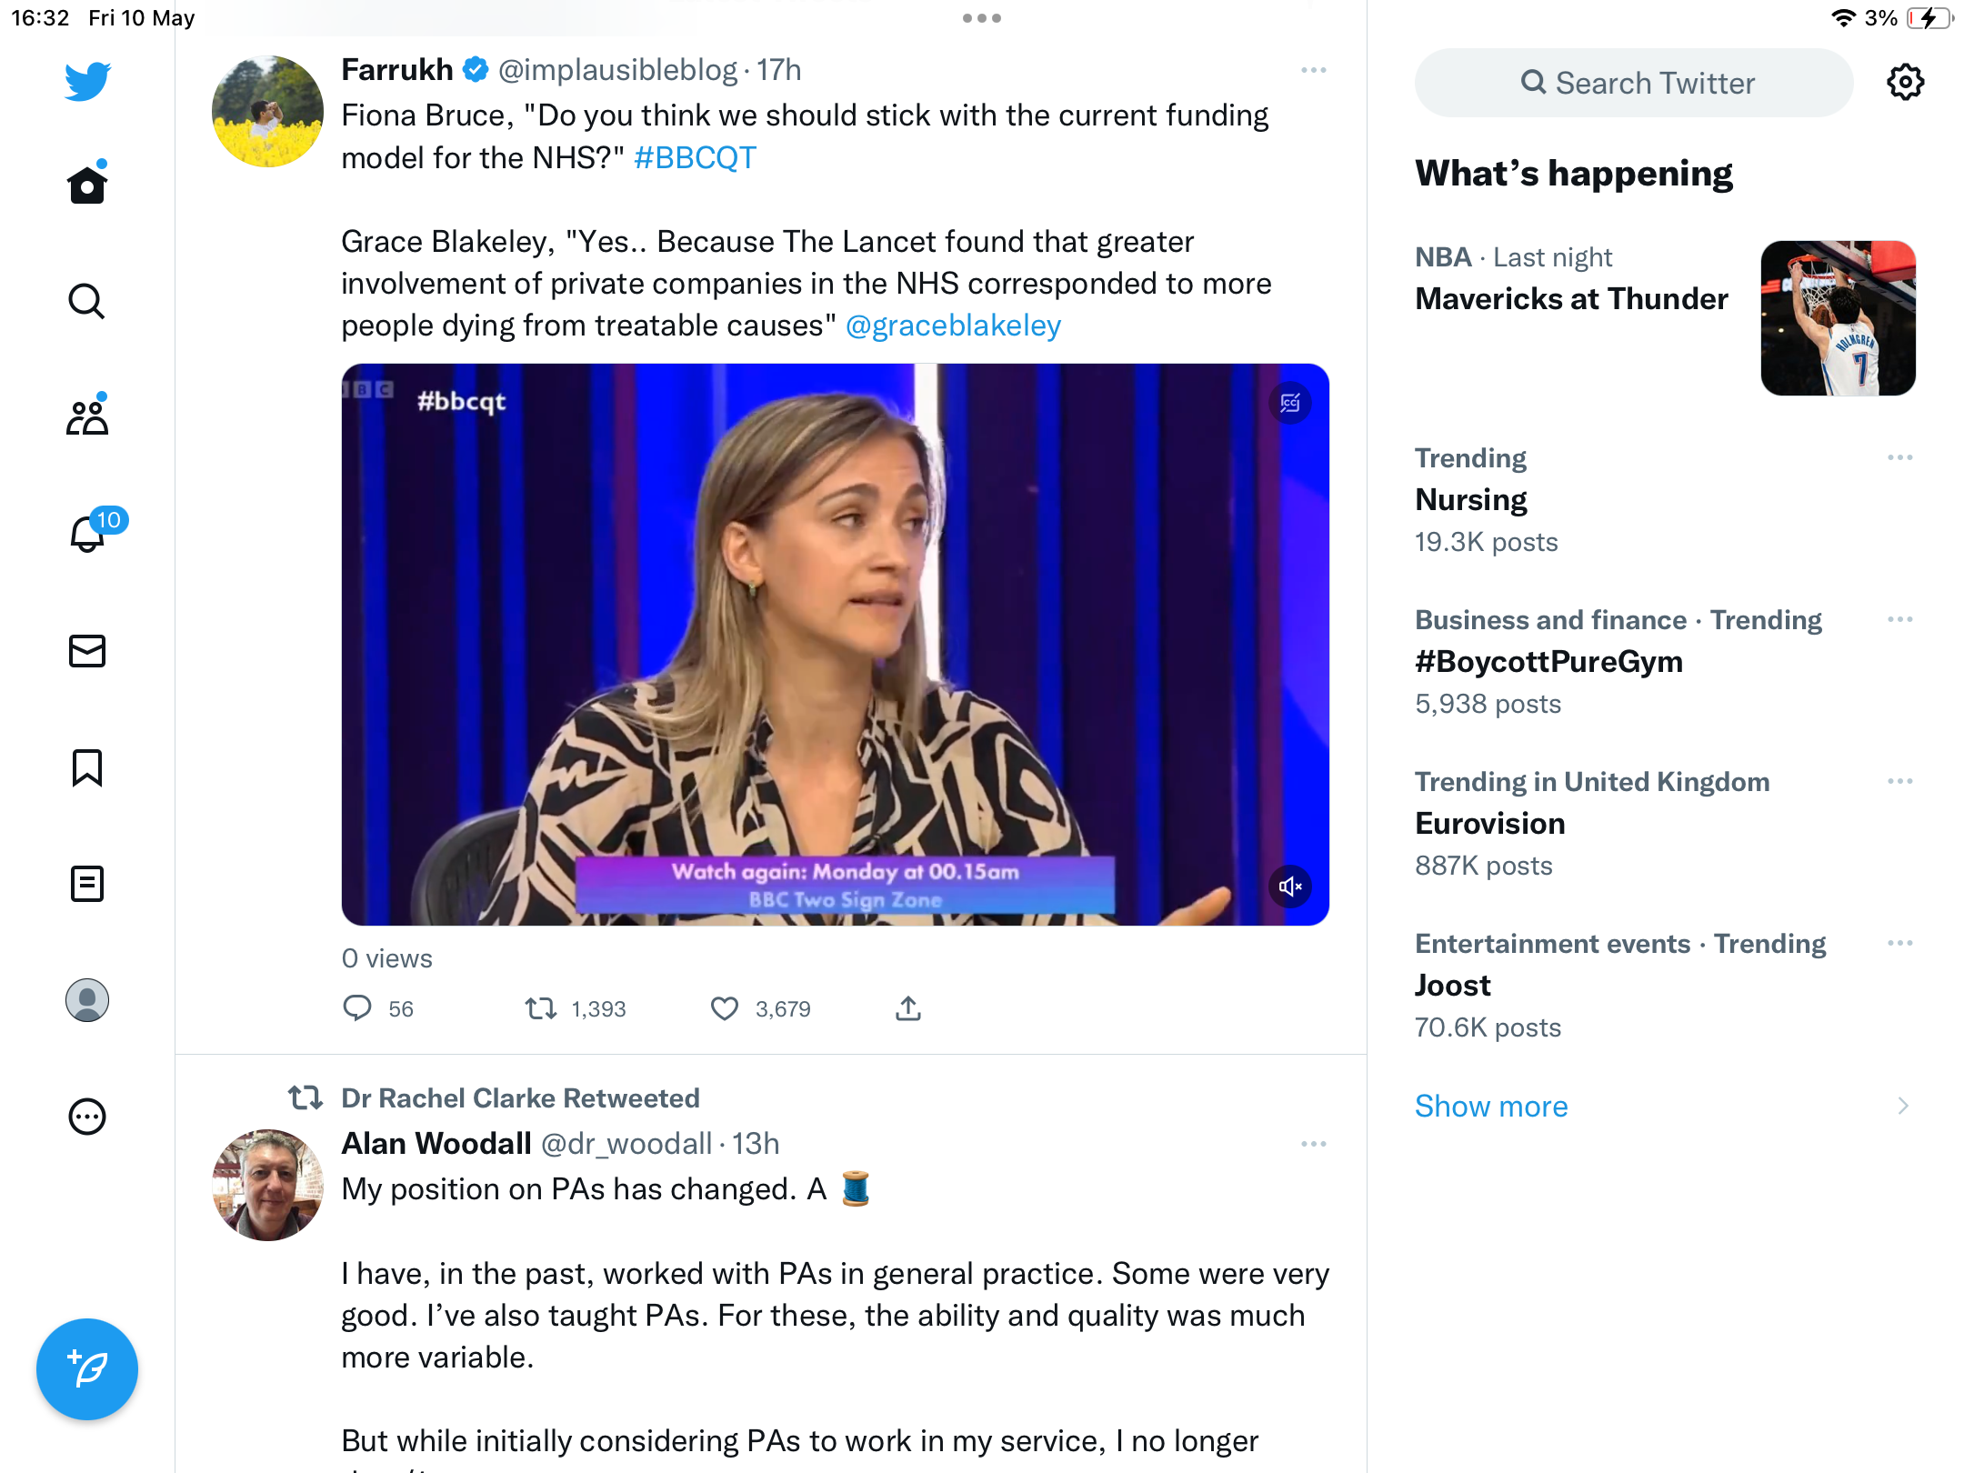This screenshot has height=1473, width=1964.
Task: Open the Bookmarks icon
Action: click(87, 767)
